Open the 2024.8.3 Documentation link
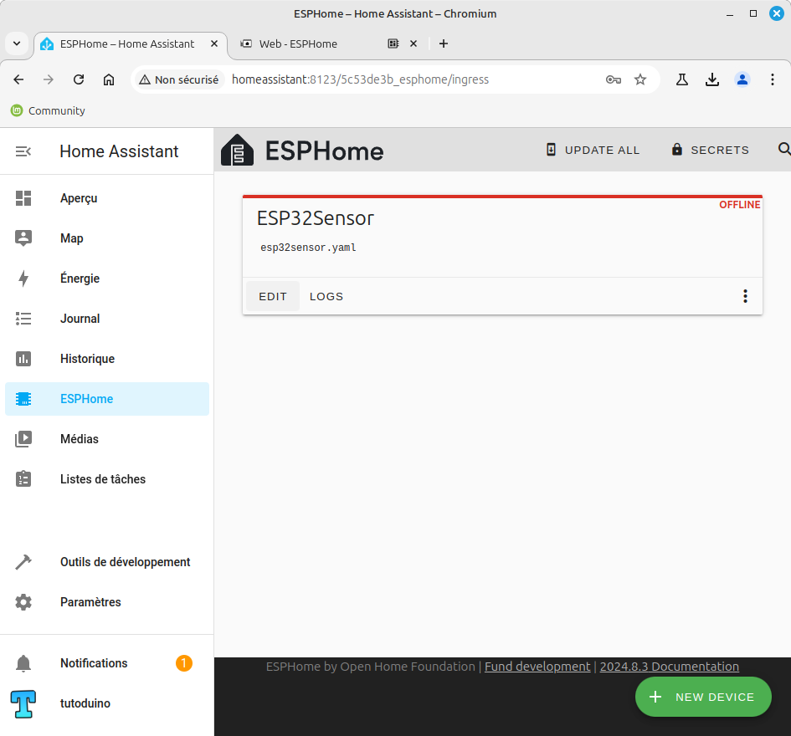The image size is (791, 736). click(x=669, y=667)
